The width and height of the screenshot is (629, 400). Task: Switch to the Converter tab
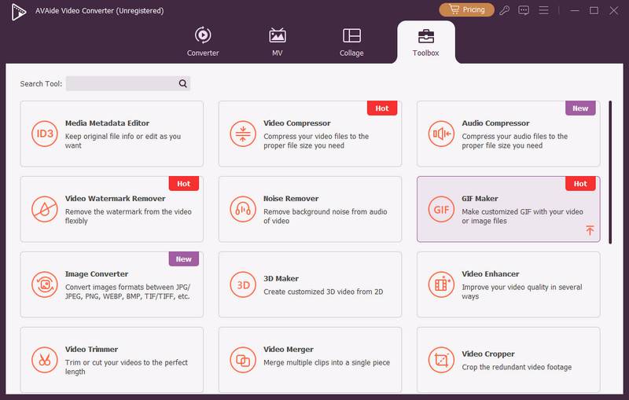tap(203, 42)
